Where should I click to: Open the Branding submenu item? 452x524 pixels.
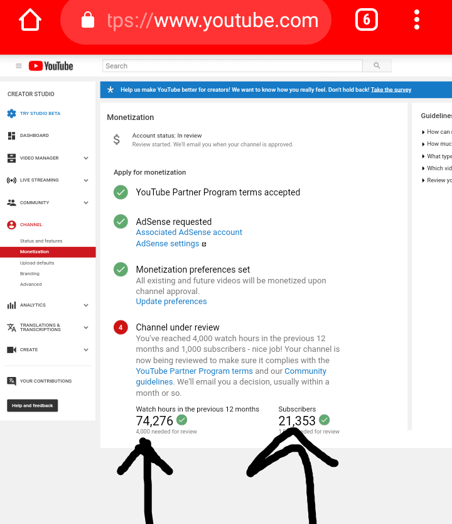click(30, 274)
